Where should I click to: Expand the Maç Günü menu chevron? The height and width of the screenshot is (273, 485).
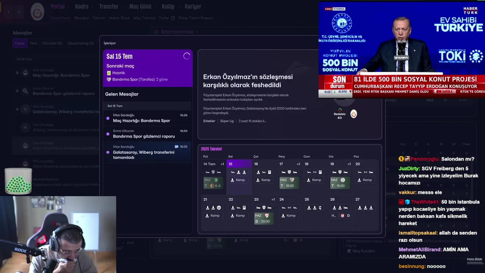tap(155, 7)
